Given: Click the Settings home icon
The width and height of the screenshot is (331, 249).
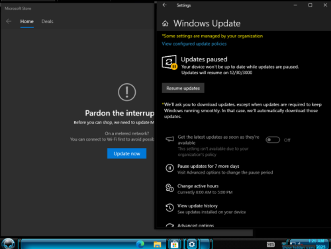Looking at the screenshot, I should (x=165, y=23).
